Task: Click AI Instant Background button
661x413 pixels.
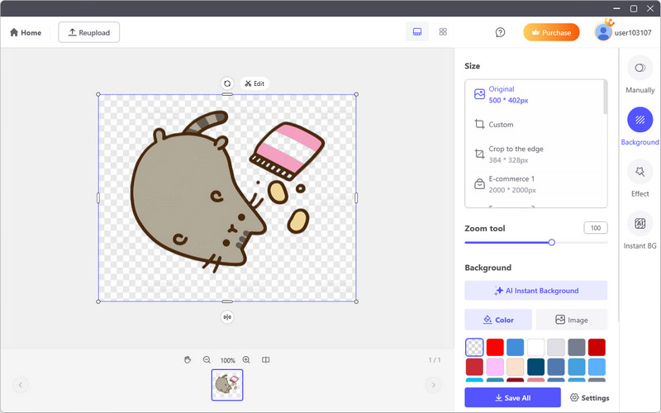Action: pyautogui.click(x=535, y=291)
